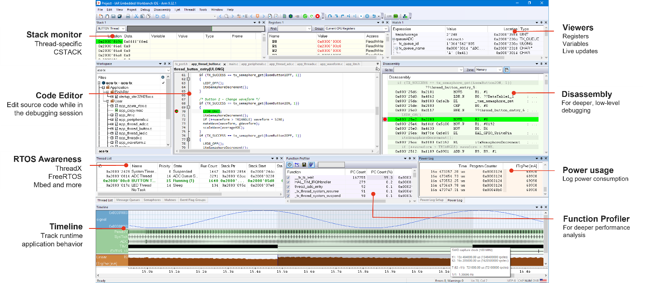Click the Function Profiler power enable icon
Viewport: 645px width, 283px height.
(290, 165)
